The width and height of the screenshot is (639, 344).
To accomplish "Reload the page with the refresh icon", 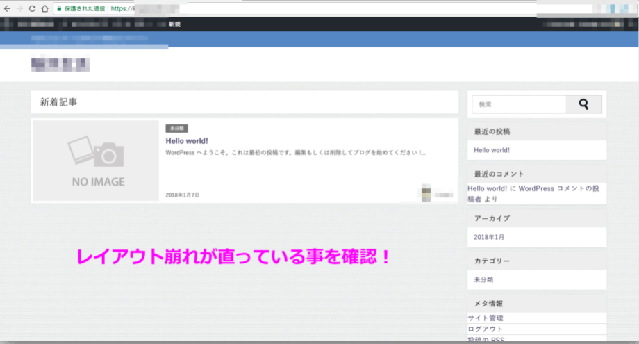I will pos(32,8).
